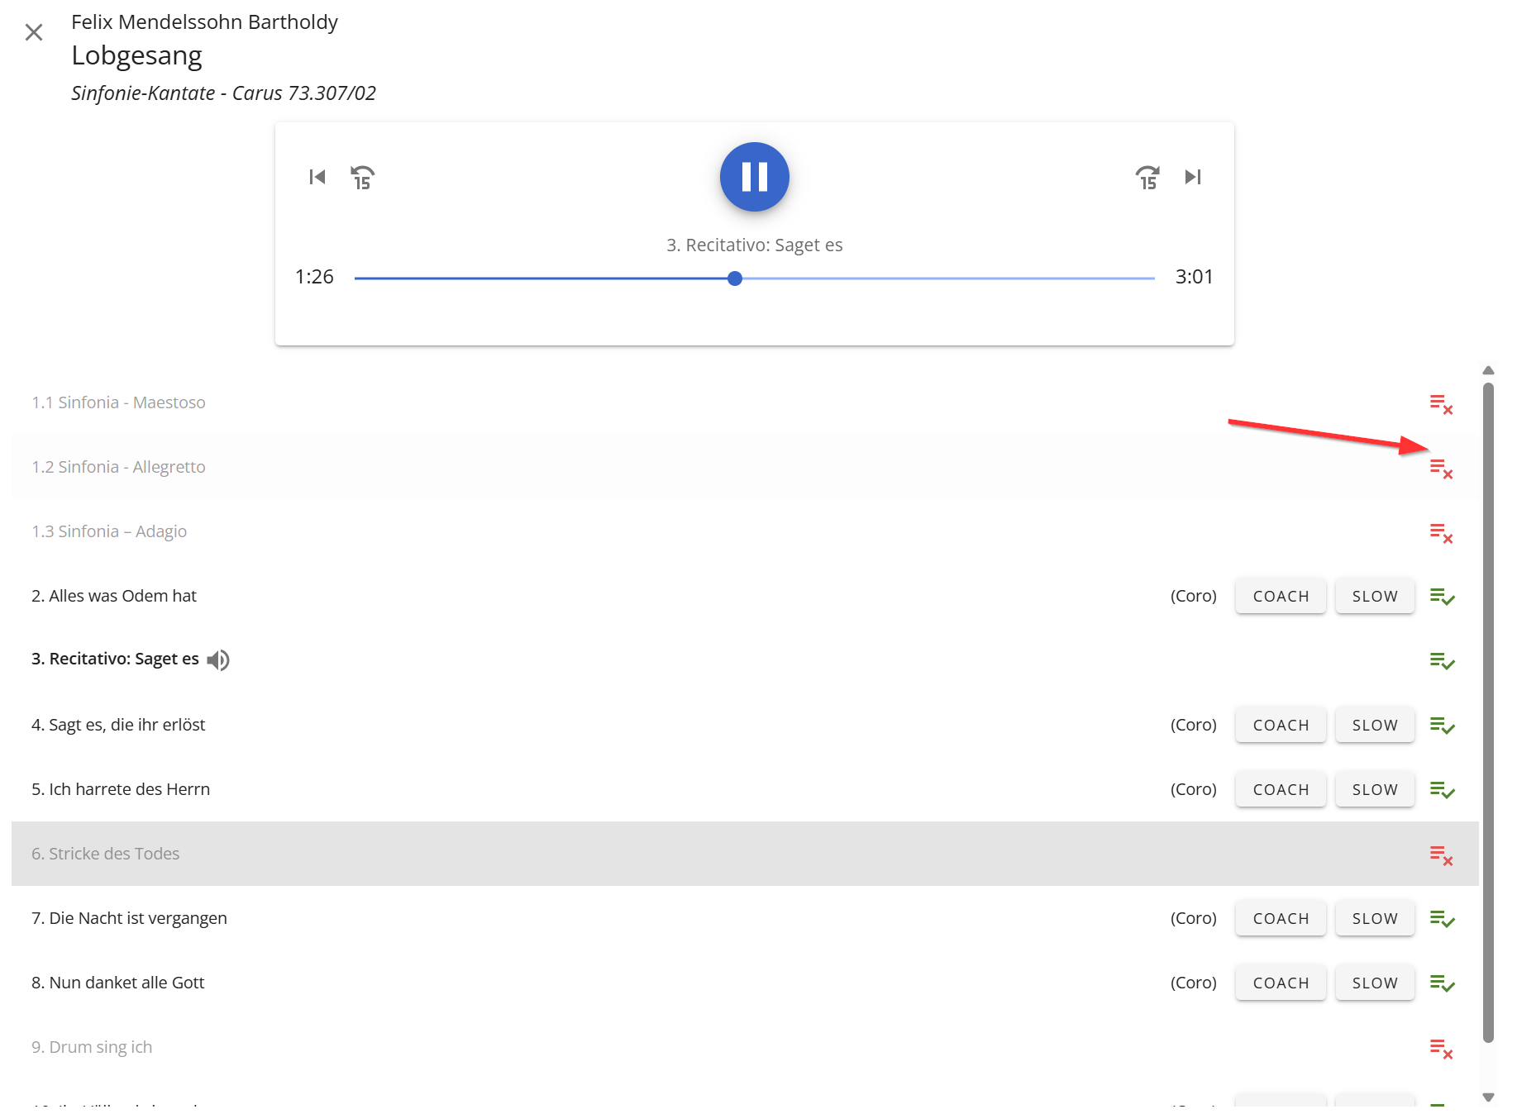This screenshot has height=1114, width=1517.
Task: Select track 1.3 Sinfonia – Adagio
Action: click(x=109, y=531)
